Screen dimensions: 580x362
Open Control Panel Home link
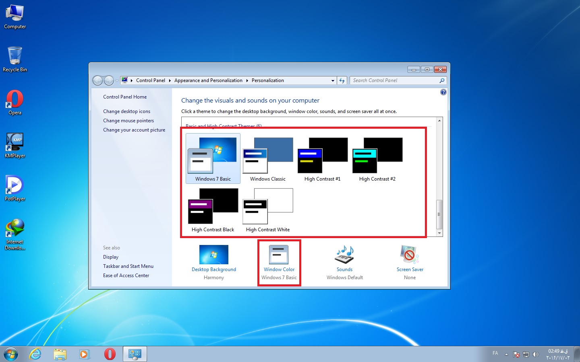pos(125,97)
